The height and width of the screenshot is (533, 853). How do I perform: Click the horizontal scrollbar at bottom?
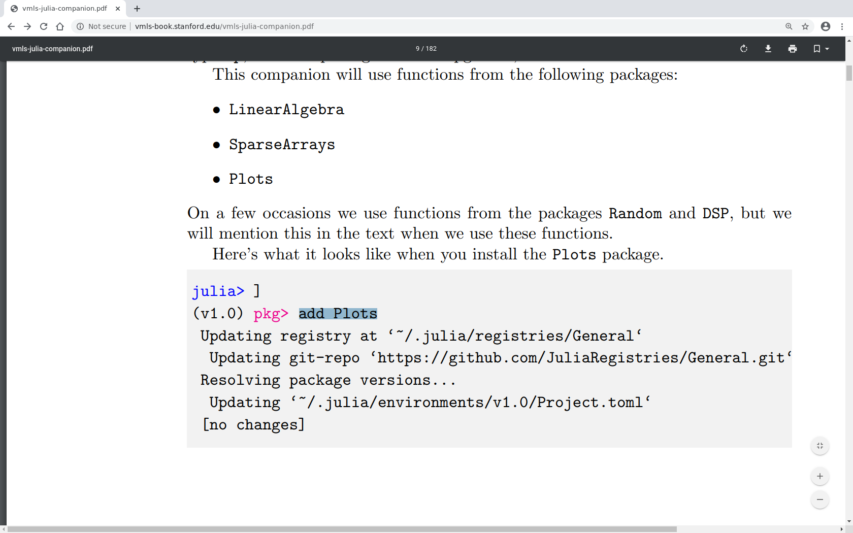[x=341, y=529]
